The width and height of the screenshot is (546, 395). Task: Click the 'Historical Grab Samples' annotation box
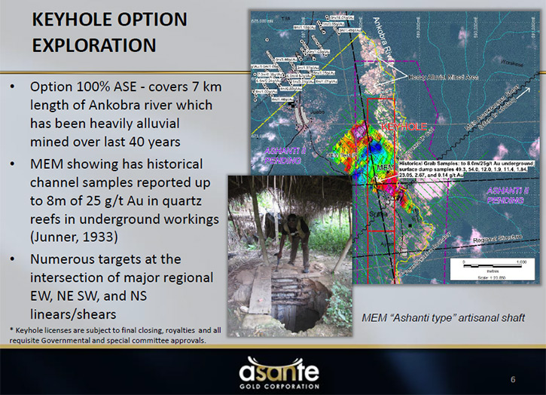click(x=466, y=169)
